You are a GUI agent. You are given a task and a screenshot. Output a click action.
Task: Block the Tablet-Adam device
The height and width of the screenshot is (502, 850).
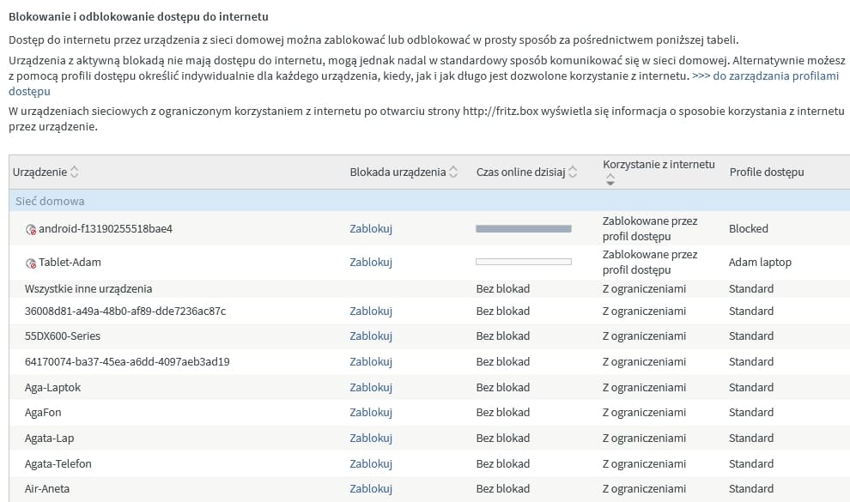click(370, 263)
